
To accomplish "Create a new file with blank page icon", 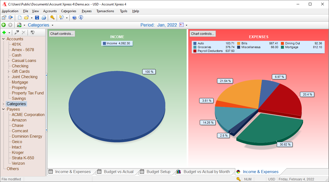I will click(x=20, y=18).
